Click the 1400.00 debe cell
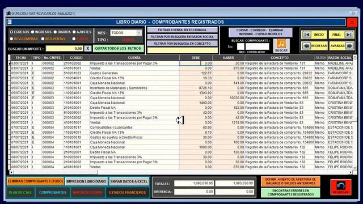The height and width of the screenshot is (204, 363). click(x=196, y=103)
